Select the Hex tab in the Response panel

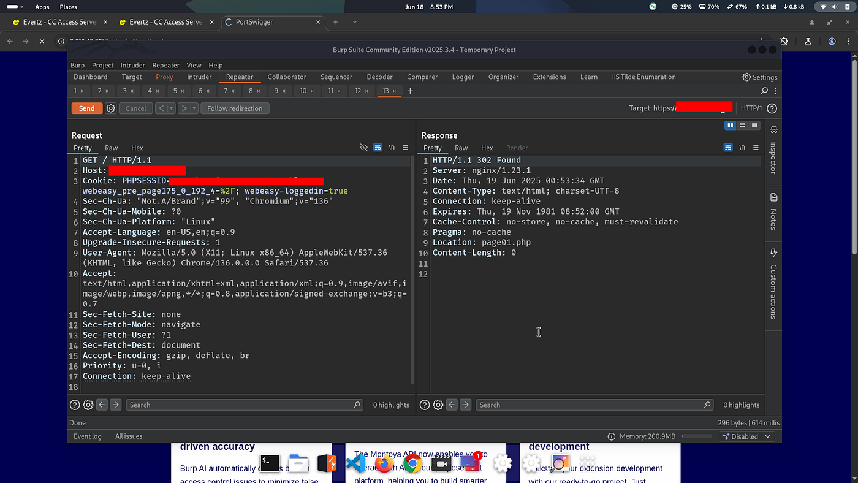click(x=487, y=148)
